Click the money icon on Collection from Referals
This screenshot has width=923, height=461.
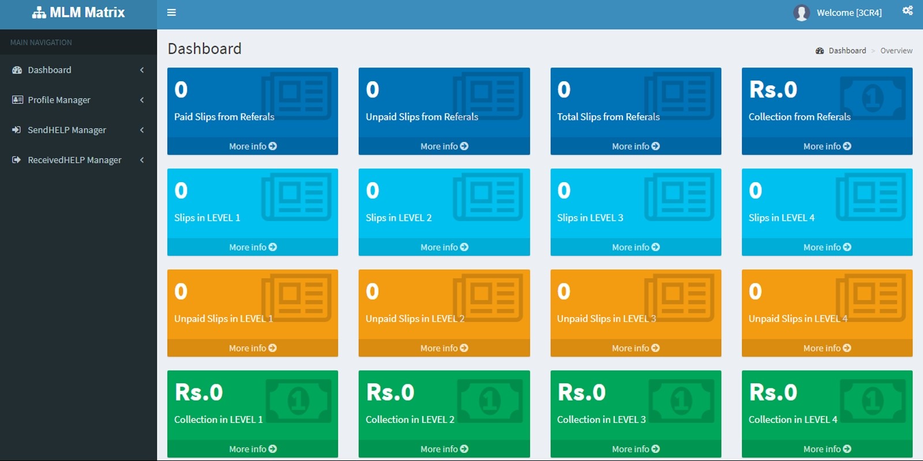(872, 97)
